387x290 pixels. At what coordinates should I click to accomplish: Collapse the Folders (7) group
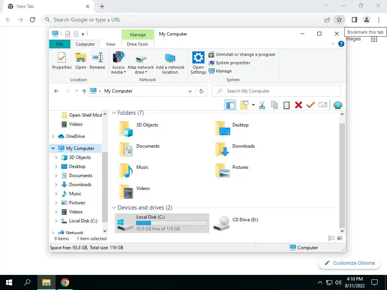tap(114, 113)
